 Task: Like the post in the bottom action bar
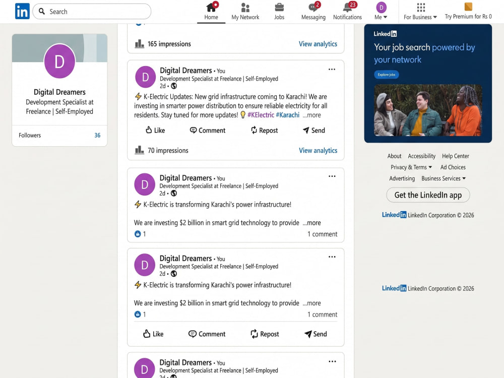(153, 334)
